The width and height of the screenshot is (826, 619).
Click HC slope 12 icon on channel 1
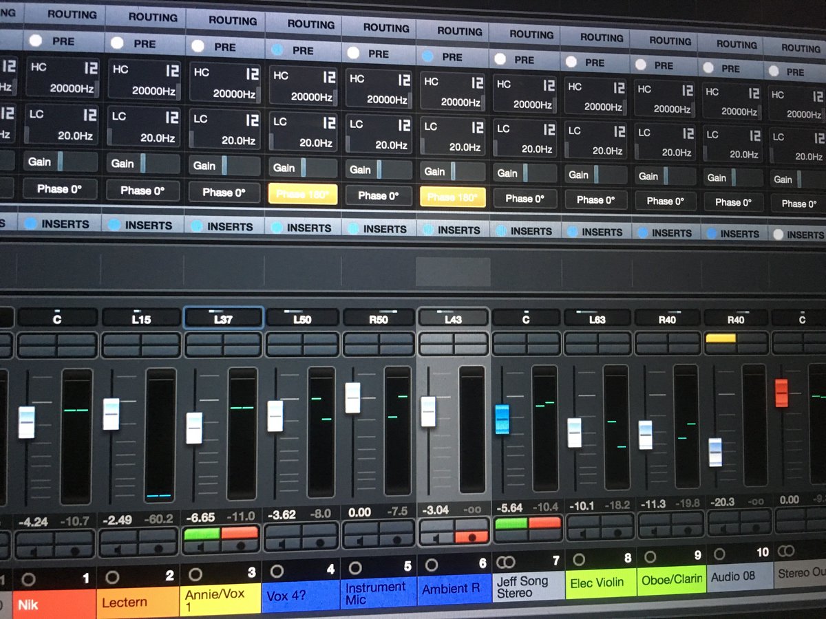[90, 69]
